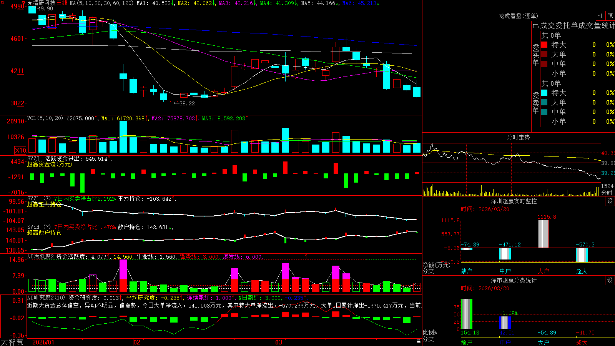Screen dimensions: 615x346
Task: Click the blue 中户 label in 深市超赢分类统计
Action: point(505,342)
